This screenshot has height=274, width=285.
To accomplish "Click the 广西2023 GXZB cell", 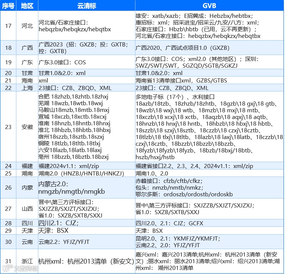I will [87, 48].
